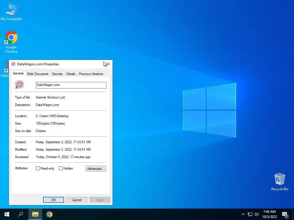Switch to the Details tab
The image size is (294, 220).
(x=71, y=74)
